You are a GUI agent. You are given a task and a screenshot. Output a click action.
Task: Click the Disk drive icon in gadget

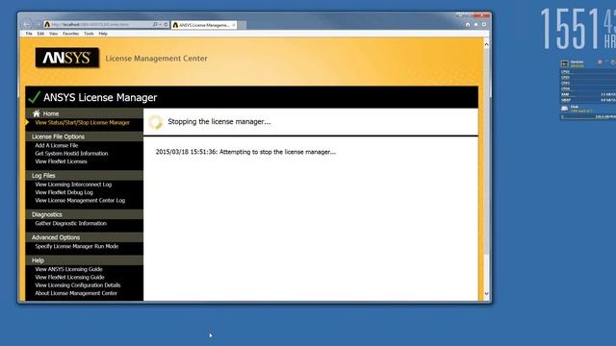point(565,109)
